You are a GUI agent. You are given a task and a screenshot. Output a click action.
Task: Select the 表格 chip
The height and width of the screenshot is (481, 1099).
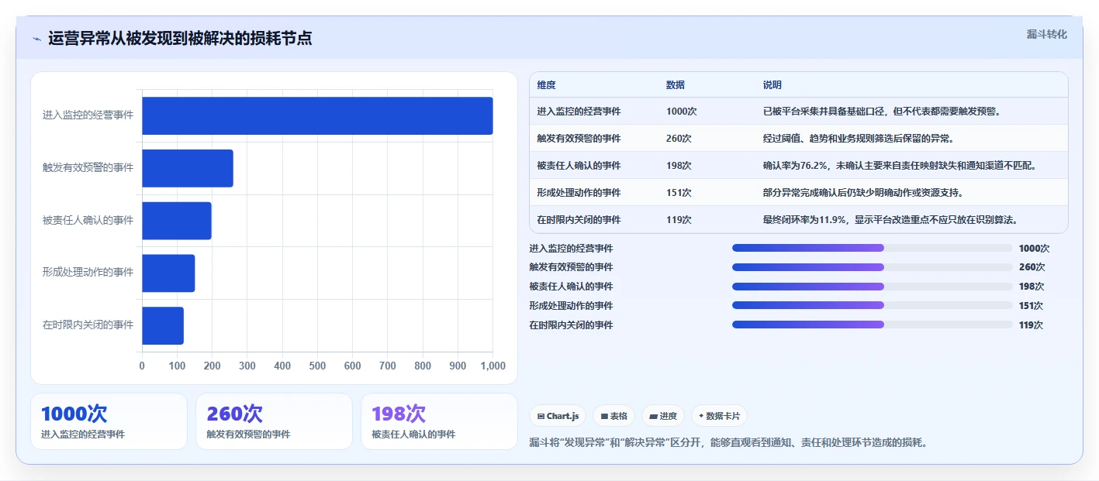(613, 416)
